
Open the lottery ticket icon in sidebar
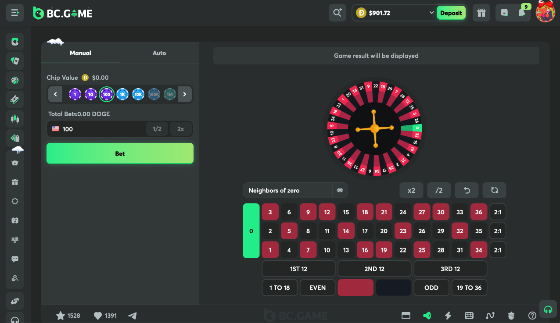pyautogui.click(x=15, y=99)
